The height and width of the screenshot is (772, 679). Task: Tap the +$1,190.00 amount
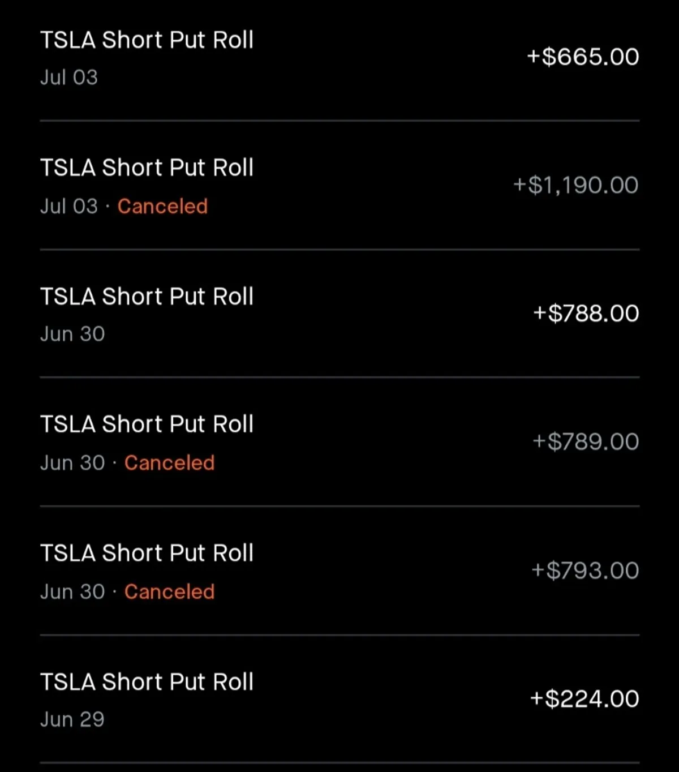tap(575, 185)
